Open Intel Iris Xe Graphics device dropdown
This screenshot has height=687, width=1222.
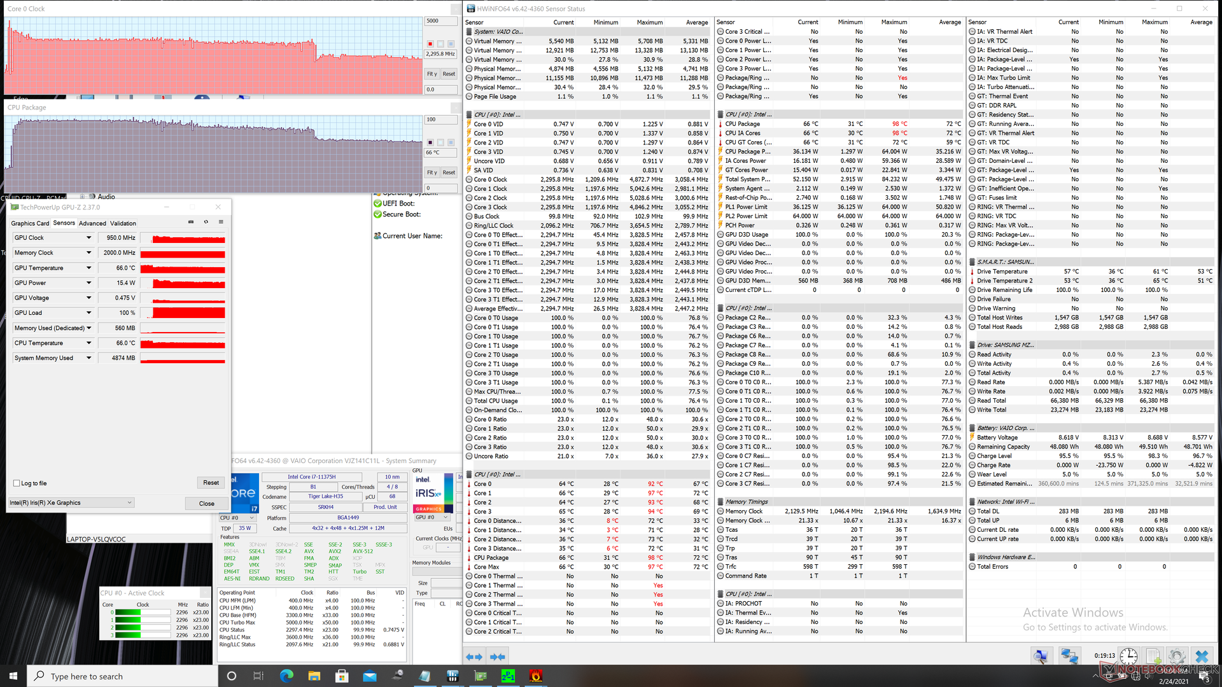click(x=71, y=503)
